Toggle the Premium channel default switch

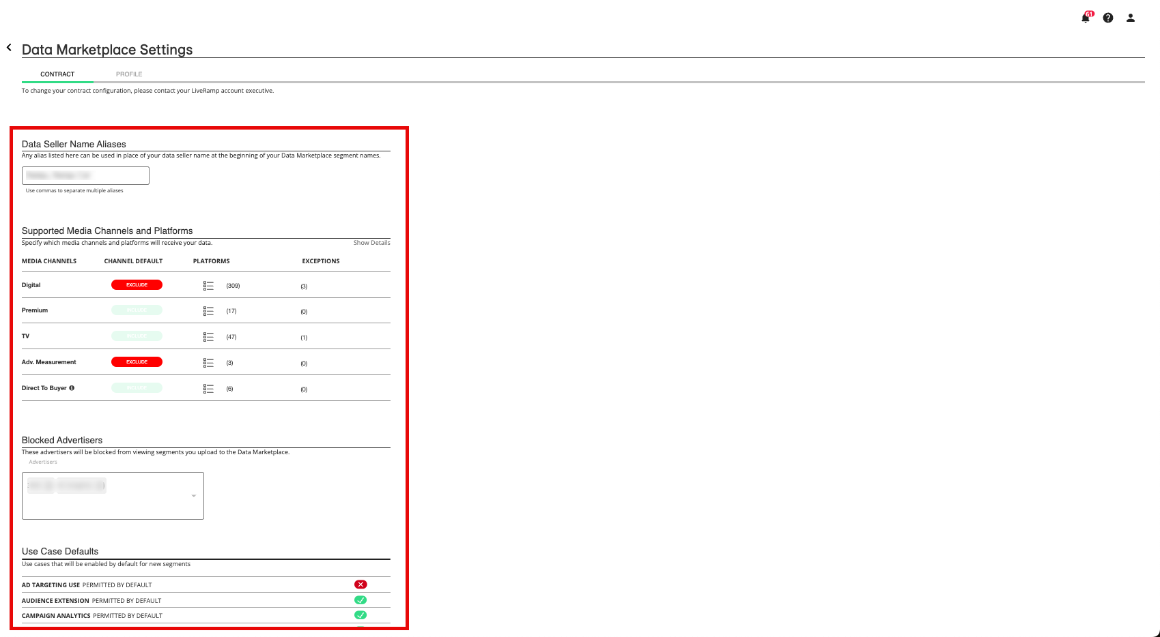137,310
